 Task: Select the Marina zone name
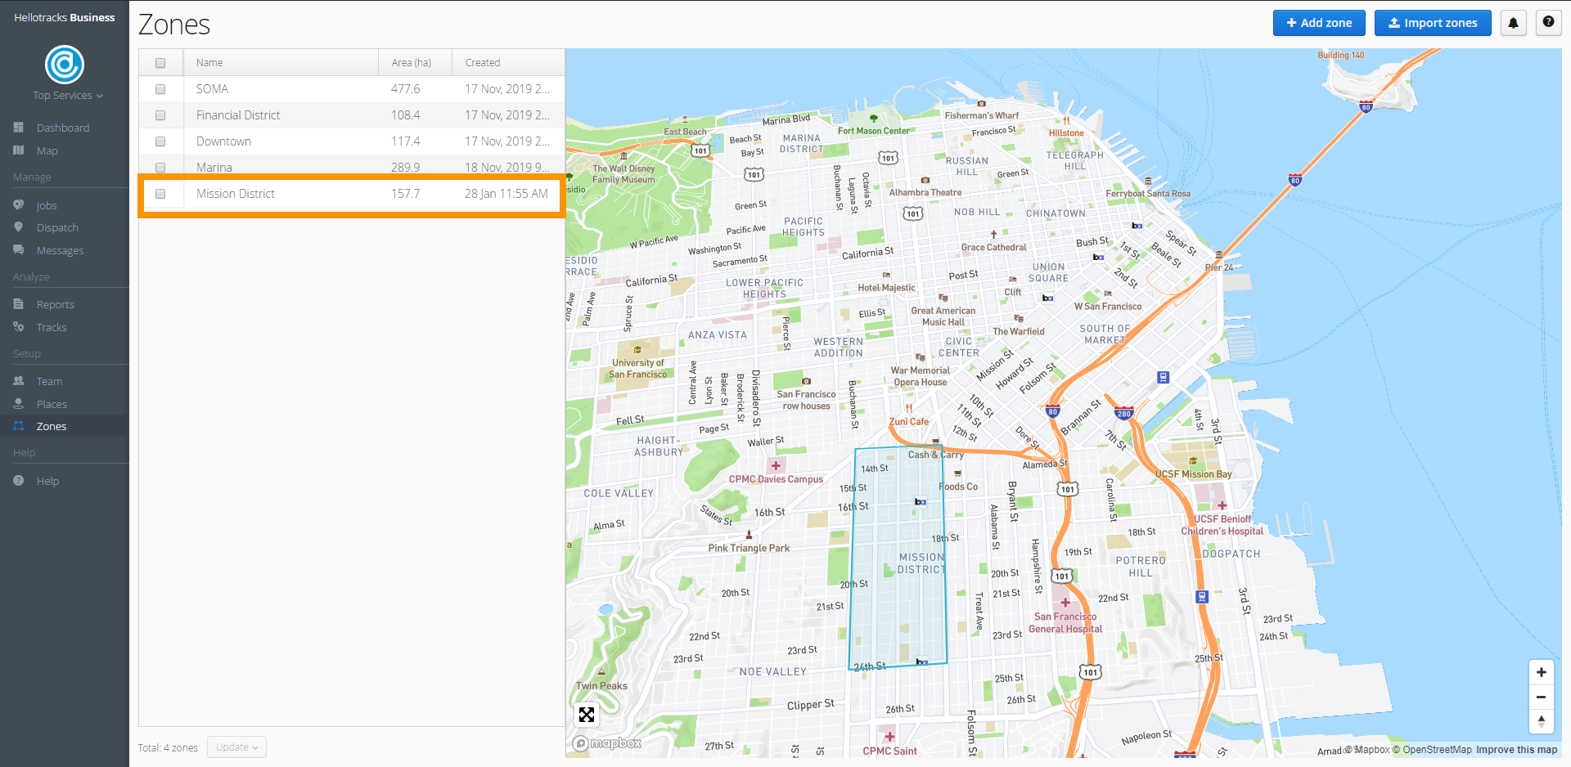point(214,168)
